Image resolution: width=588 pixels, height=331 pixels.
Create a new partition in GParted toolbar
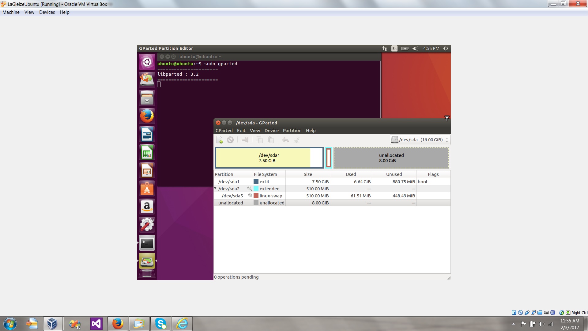(220, 140)
